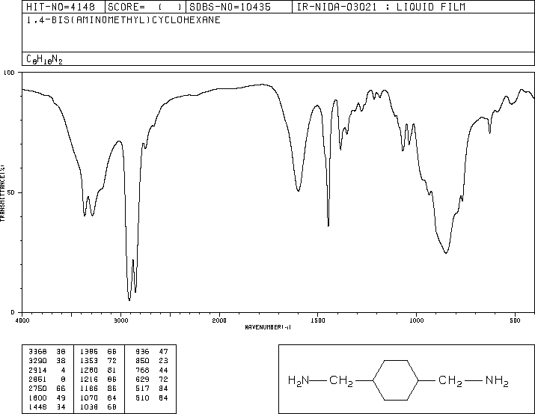Click the molecular formula C8H18N2
The image size is (535, 414).
tap(44, 59)
